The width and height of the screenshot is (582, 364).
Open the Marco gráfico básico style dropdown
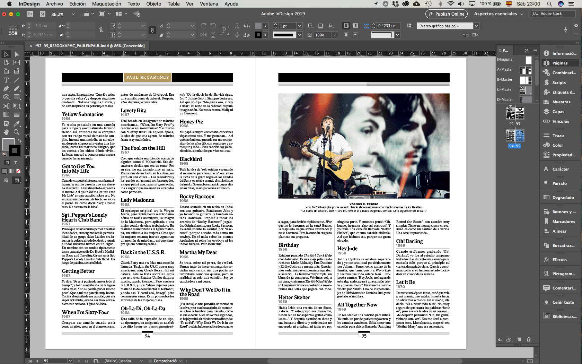[x=476, y=26]
